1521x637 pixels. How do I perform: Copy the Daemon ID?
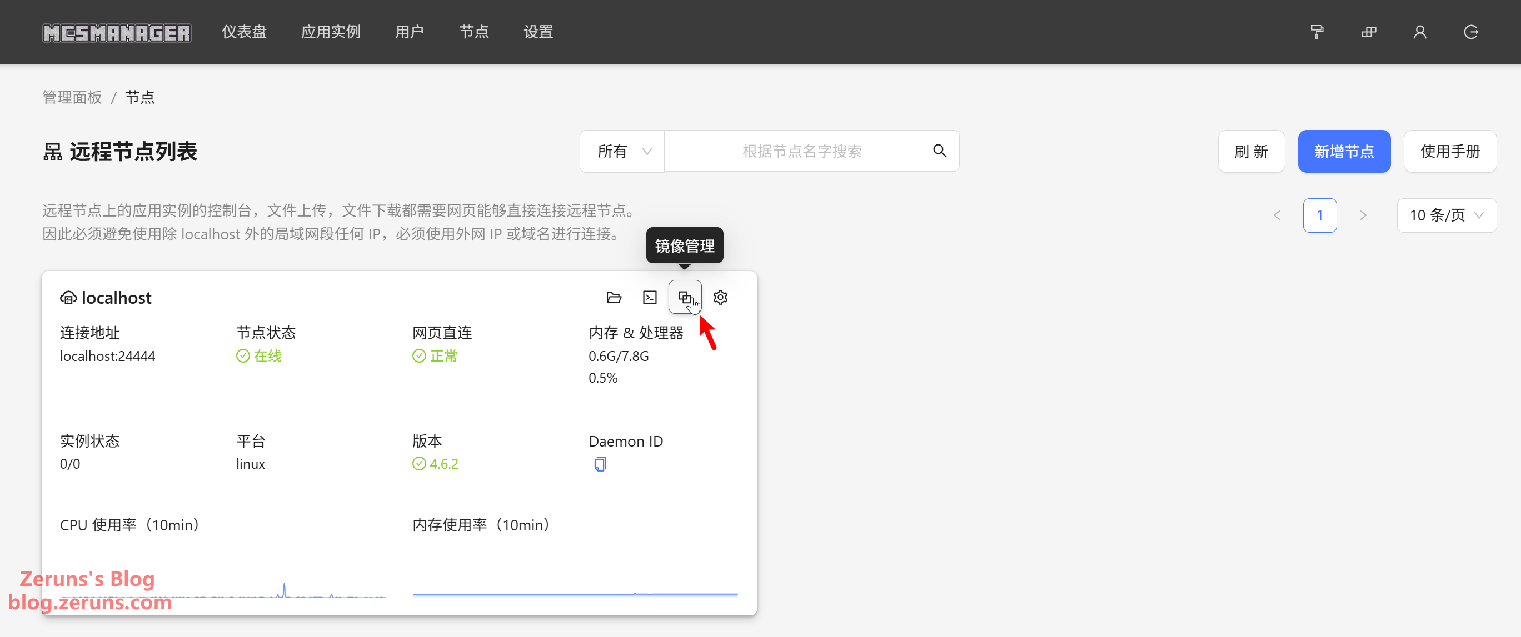pyautogui.click(x=600, y=464)
